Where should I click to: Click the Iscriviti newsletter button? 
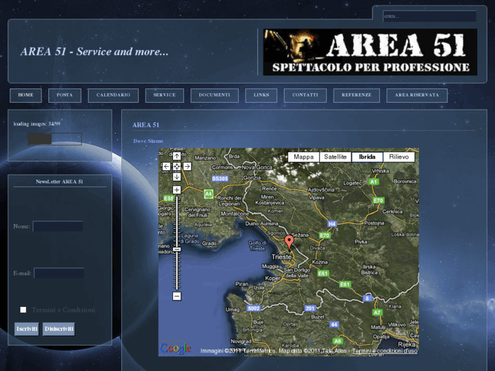pyautogui.click(x=27, y=329)
